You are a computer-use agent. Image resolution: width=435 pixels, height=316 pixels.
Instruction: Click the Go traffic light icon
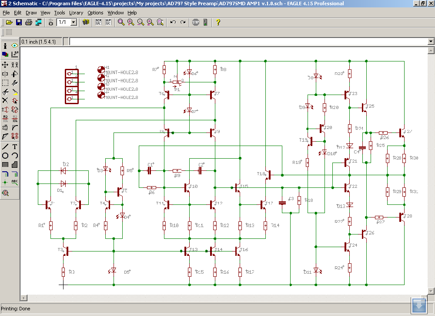pos(205,22)
